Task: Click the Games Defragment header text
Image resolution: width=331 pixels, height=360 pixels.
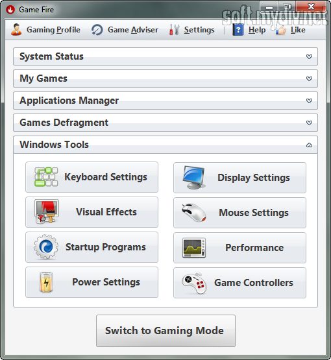Action: coord(64,123)
